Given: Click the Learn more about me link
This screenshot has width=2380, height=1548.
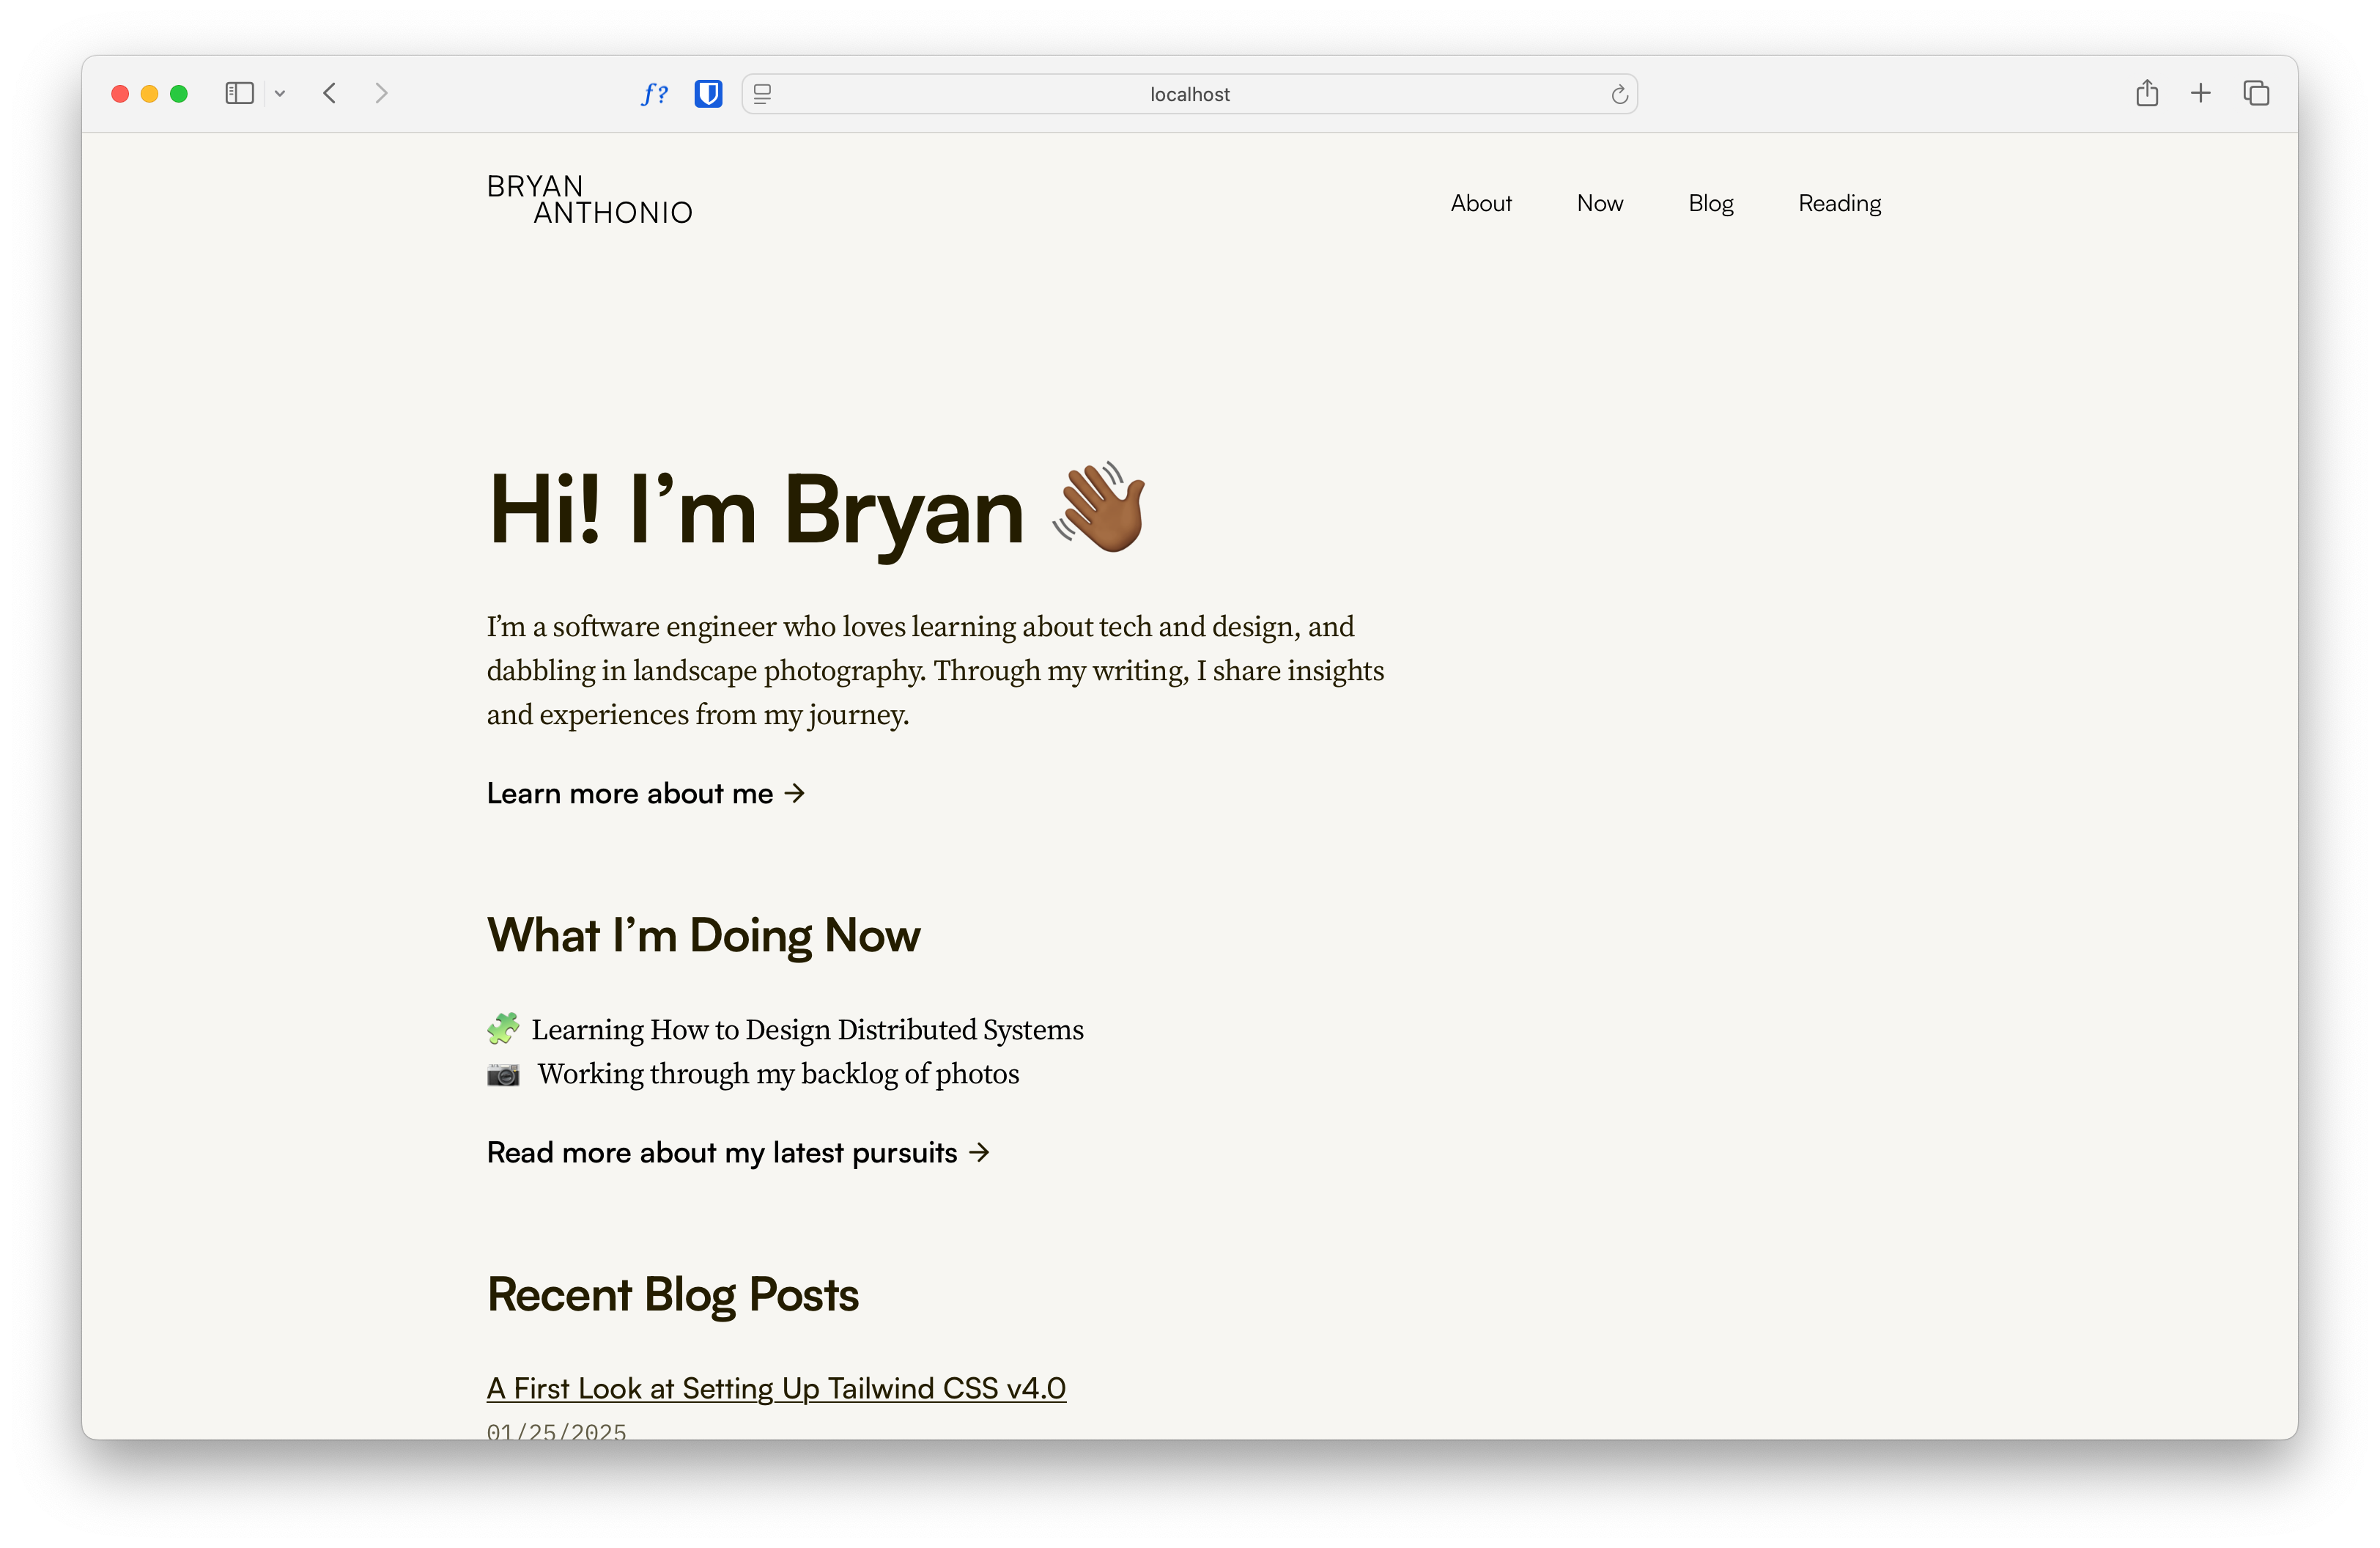Looking at the screenshot, I should (645, 793).
